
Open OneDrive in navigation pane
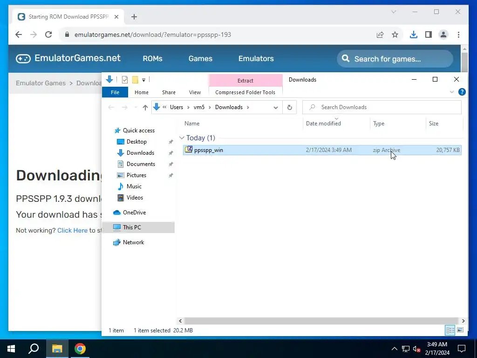pos(134,213)
